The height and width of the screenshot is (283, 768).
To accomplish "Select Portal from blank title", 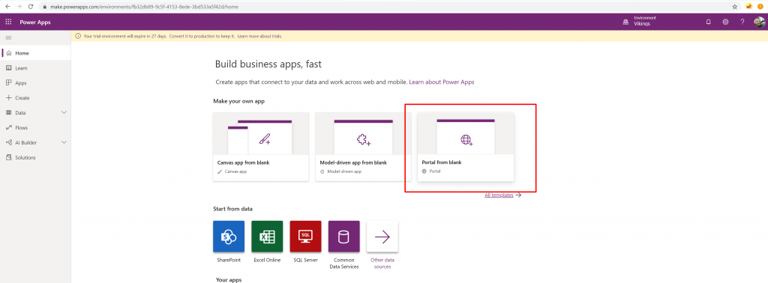I will [x=441, y=162].
